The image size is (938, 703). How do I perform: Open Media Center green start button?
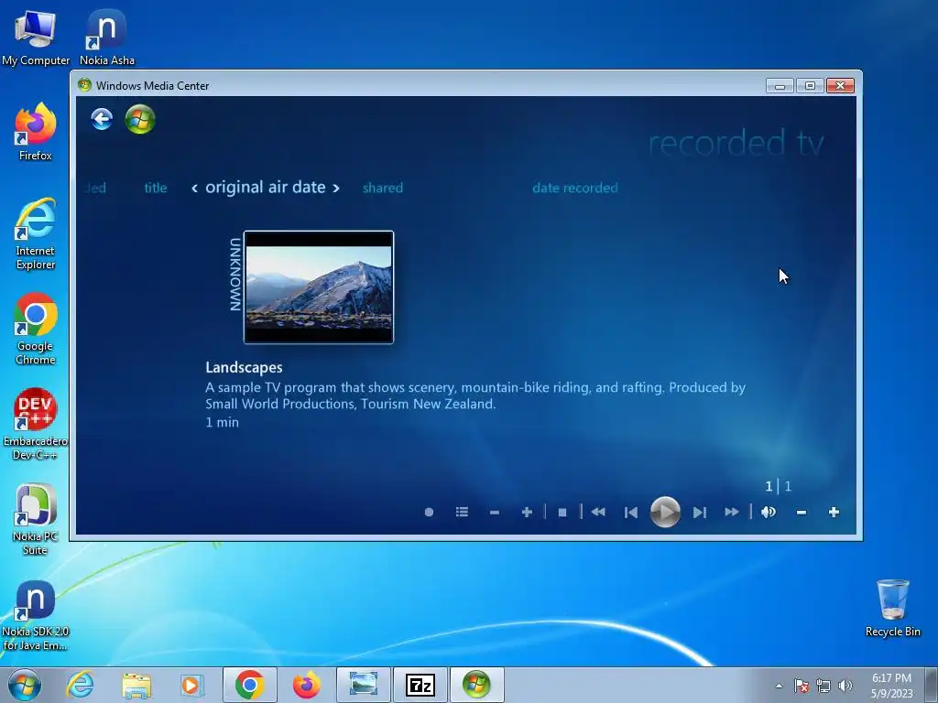click(140, 119)
